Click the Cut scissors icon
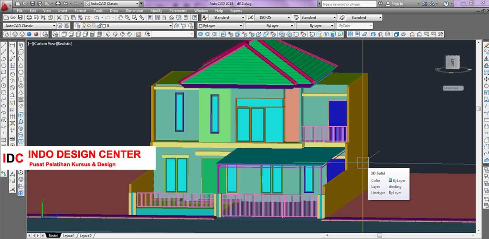This screenshot has height=239, width=489. click(x=59, y=18)
